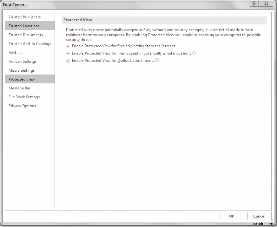Switch to Macro Settings
The width and height of the screenshot is (277, 227).
(30, 70)
